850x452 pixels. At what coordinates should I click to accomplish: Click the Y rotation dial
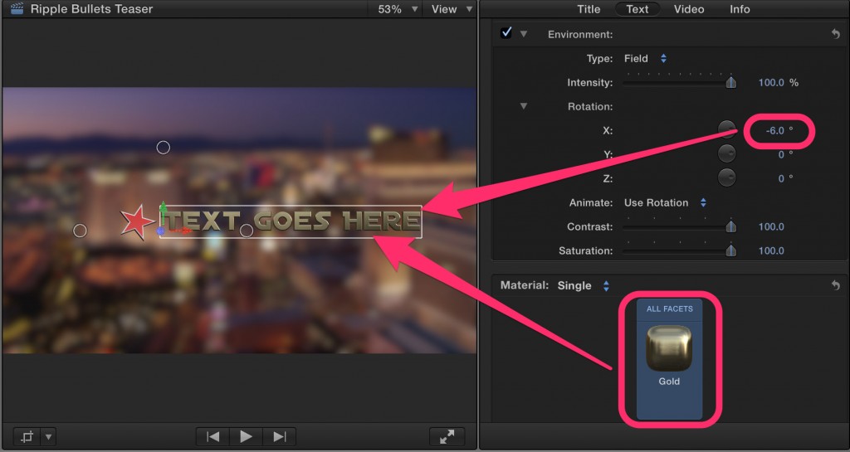(726, 153)
